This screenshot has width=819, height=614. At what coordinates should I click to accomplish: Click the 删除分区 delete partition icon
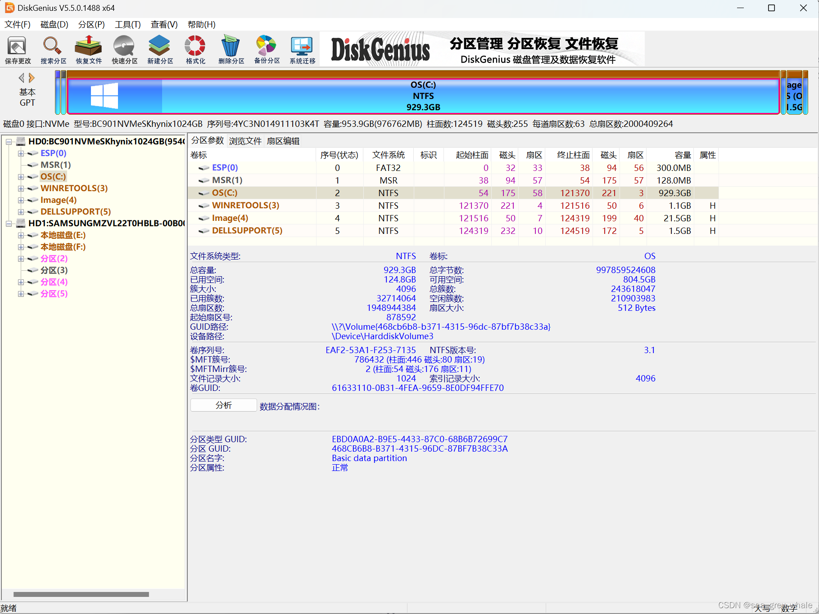point(231,49)
